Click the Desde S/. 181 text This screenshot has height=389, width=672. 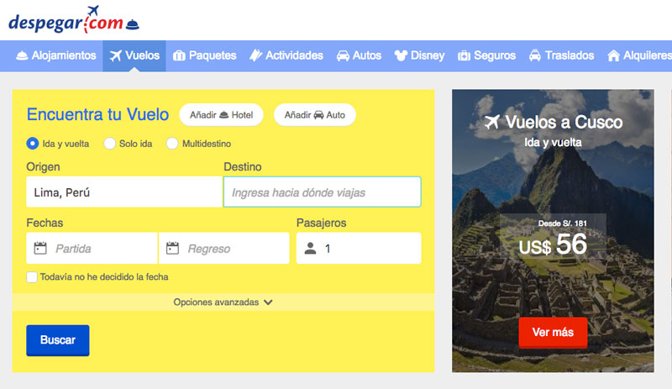coord(562,223)
